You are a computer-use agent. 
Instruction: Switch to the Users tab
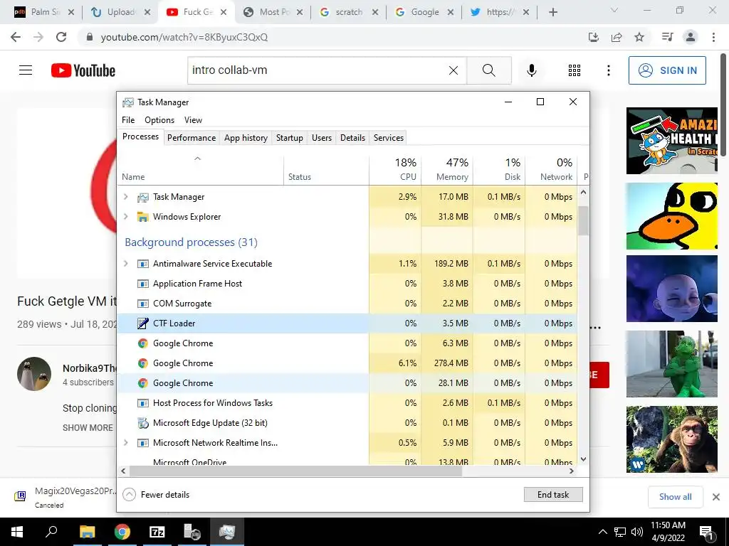(322, 138)
